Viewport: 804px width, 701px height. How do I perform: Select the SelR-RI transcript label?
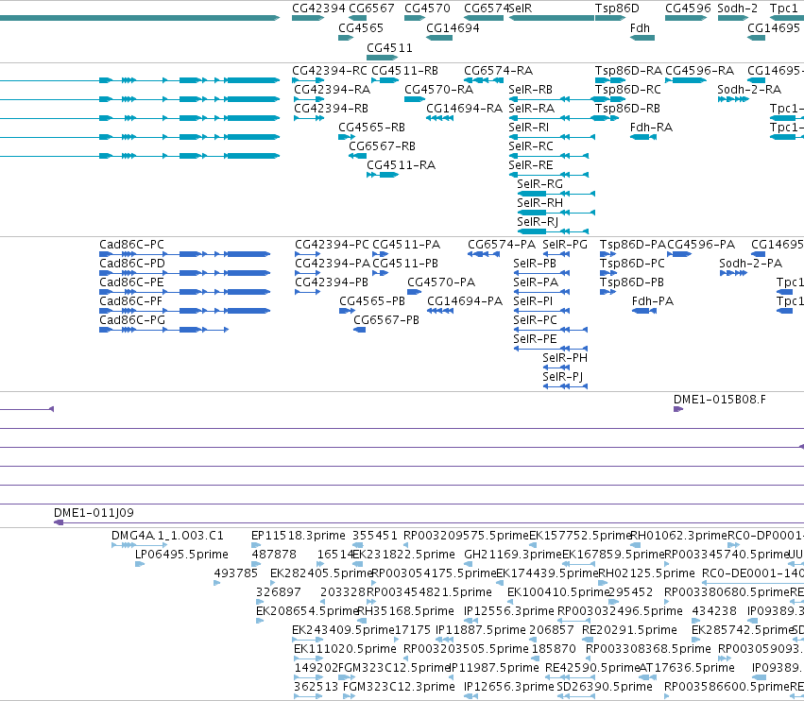click(528, 128)
